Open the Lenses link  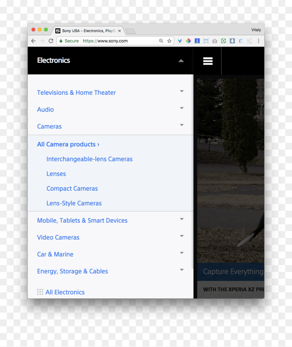pos(56,174)
